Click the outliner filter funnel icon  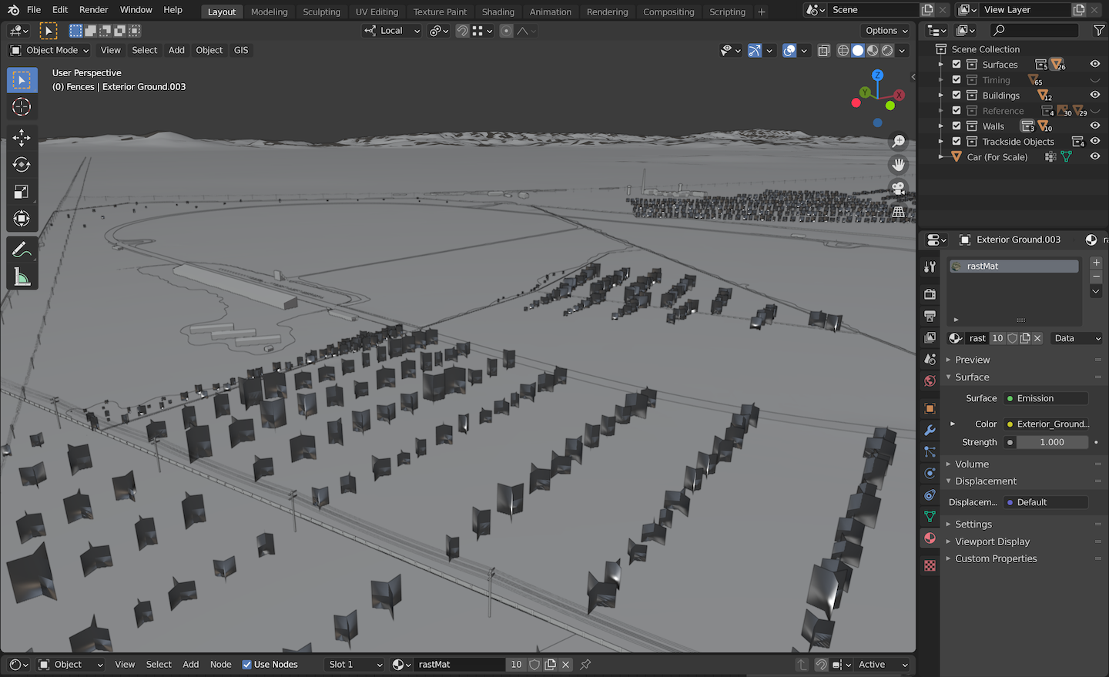tap(1099, 30)
